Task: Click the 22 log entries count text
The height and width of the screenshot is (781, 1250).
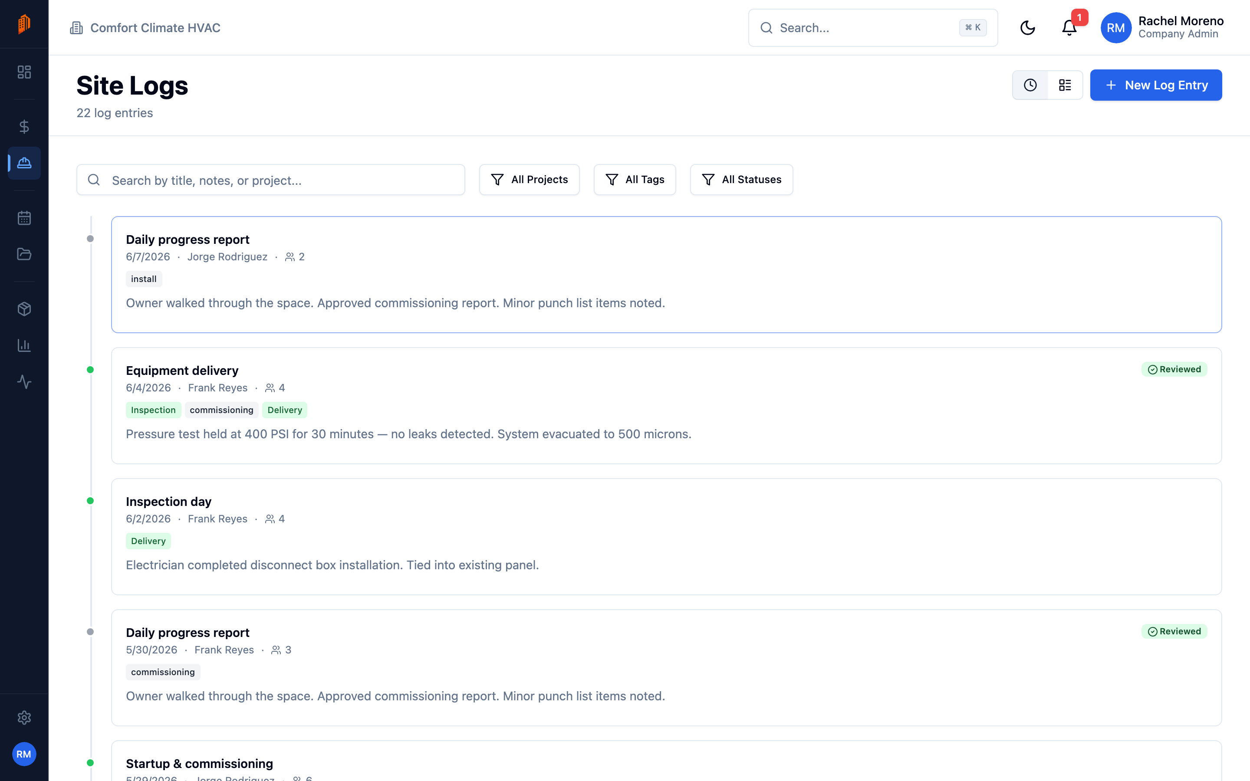Action: click(115, 113)
